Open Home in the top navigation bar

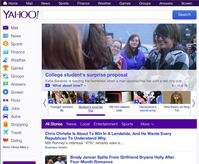pyautogui.click(x=13, y=3)
